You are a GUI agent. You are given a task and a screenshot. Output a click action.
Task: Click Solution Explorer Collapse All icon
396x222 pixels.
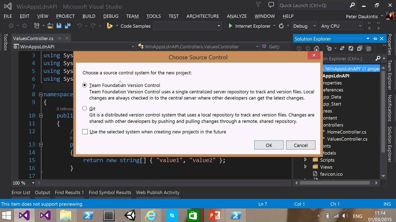tap(359, 48)
